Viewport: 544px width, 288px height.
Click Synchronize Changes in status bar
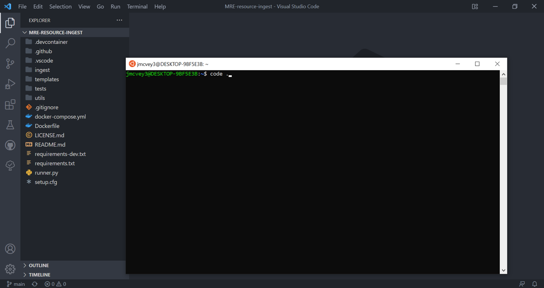coord(34,284)
